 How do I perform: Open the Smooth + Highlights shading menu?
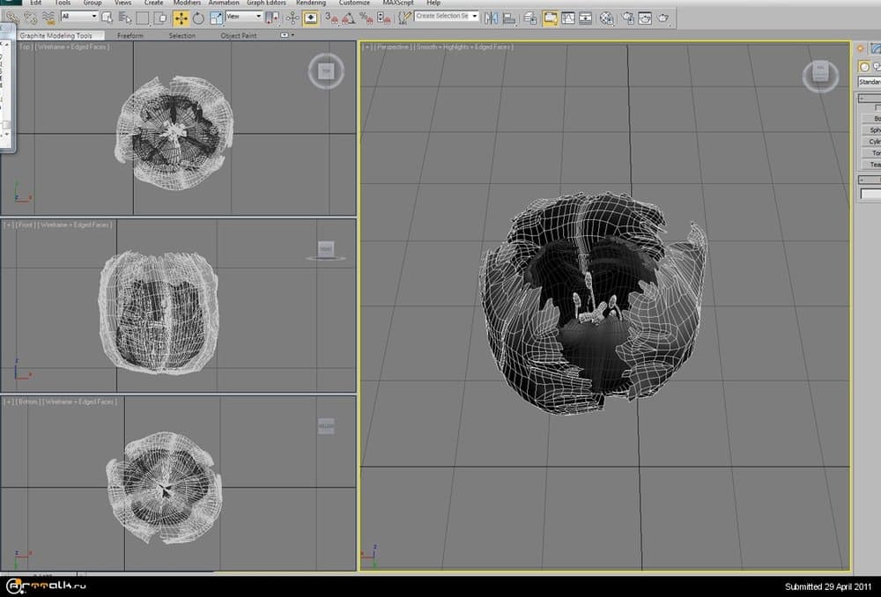click(x=463, y=48)
